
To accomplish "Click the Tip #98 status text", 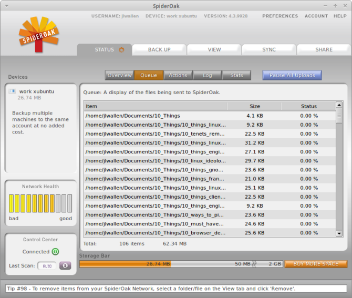I will [151, 289].
